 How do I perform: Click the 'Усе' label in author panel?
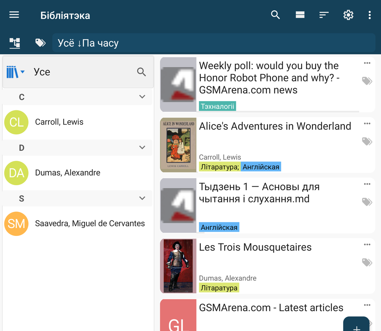[x=42, y=72]
